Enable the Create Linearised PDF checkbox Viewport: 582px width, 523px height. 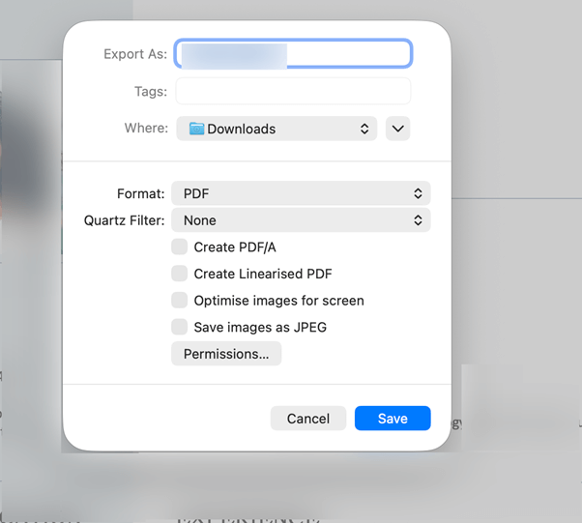(x=179, y=274)
